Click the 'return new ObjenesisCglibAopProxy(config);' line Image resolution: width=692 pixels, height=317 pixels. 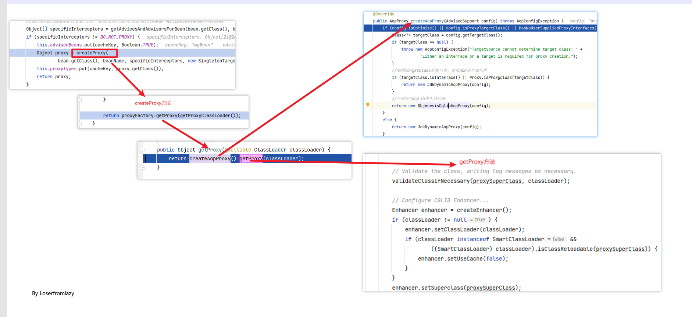coord(441,106)
